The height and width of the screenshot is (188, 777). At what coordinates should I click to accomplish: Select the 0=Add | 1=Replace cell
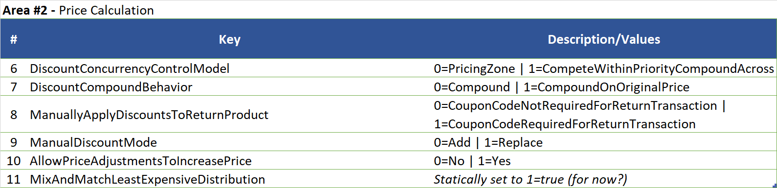(604, 142)
